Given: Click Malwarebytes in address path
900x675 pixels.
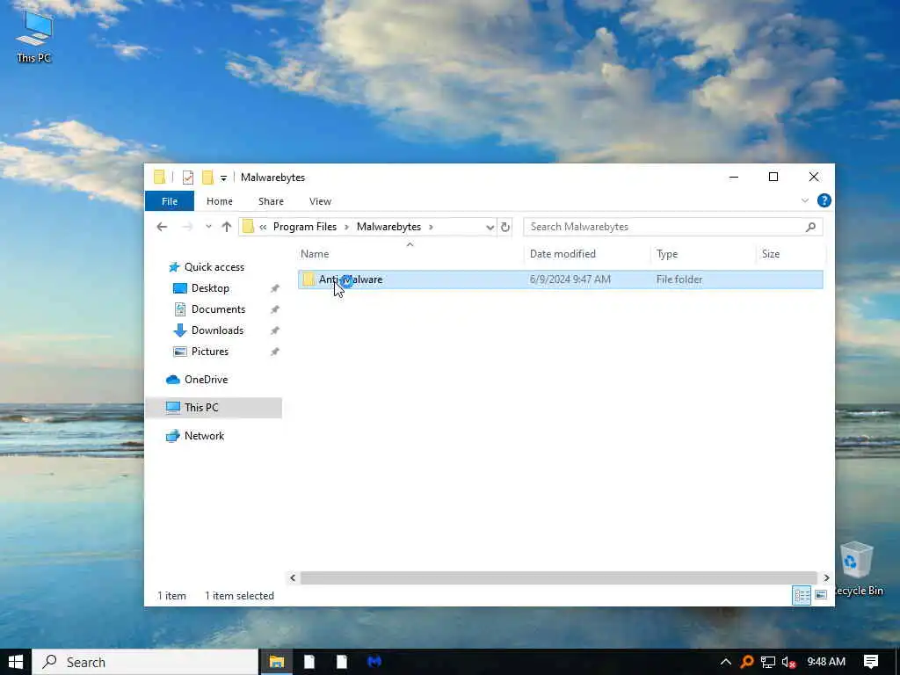Looking at the screenshot, I should [388, 227].
